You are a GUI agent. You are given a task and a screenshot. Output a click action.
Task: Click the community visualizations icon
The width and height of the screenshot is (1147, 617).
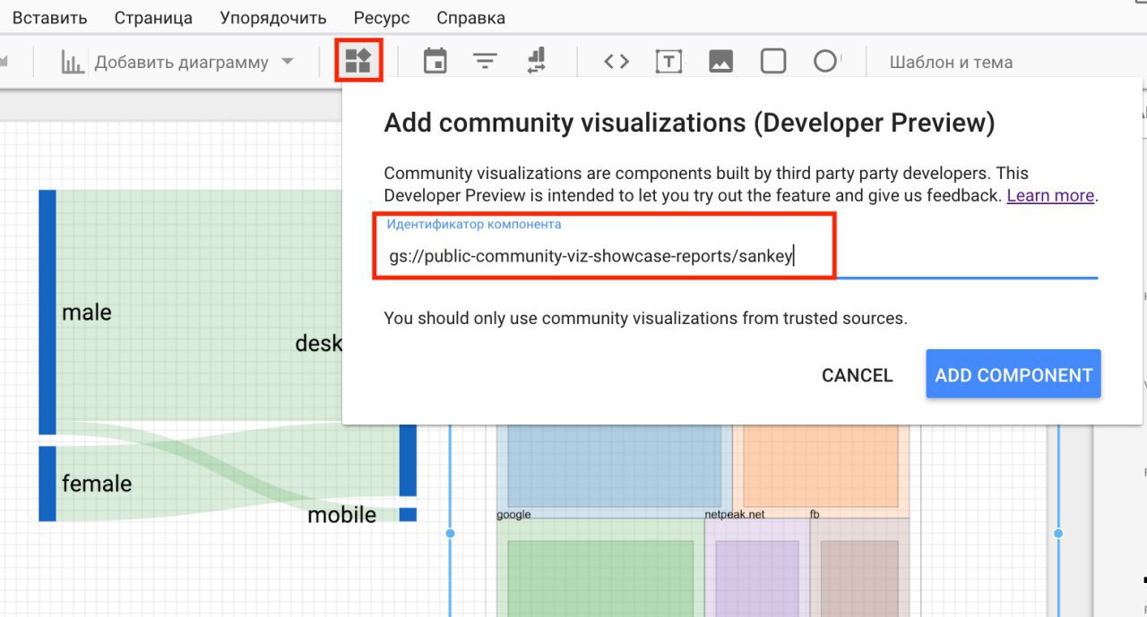358,61
